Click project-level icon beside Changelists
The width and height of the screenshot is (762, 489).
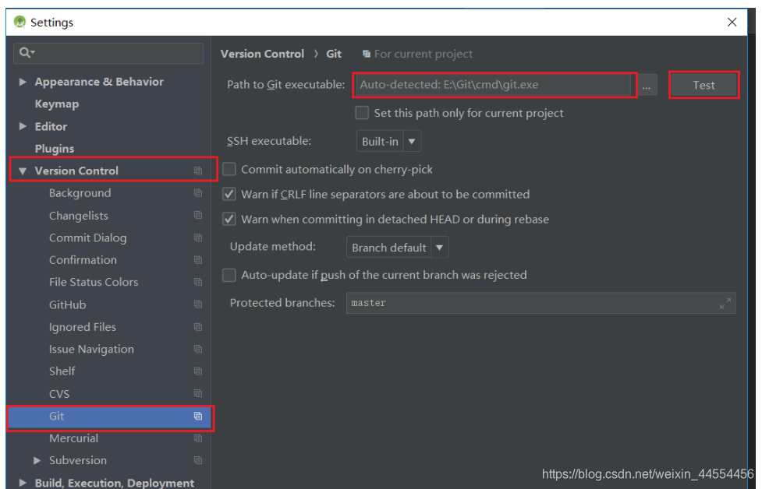click(198, 215)
